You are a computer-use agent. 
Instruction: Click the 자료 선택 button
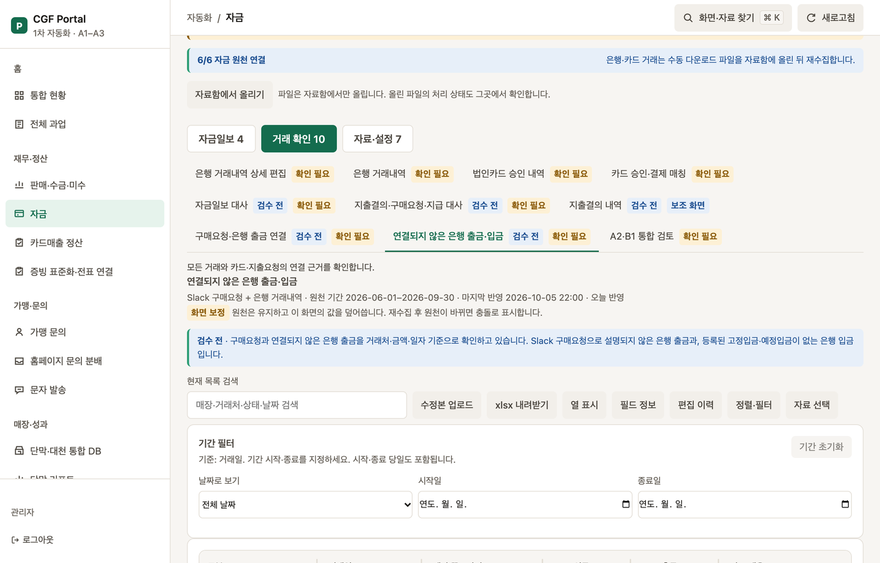pyautogui.click(x=812, y=405)
